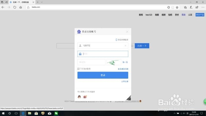The width and height of the screenshot is (206, 116).
Task: Click the 登录 login link in top navigation
Action: point(183,15)
